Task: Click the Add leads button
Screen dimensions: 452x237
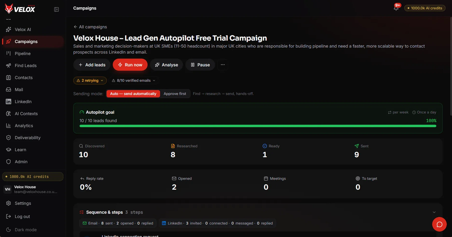Action: point(92,65)
